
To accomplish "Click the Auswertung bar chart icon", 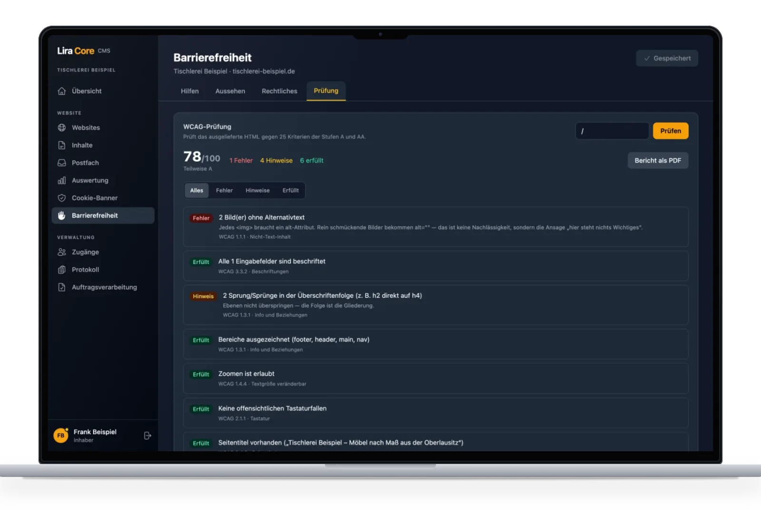I will point(62,180).
